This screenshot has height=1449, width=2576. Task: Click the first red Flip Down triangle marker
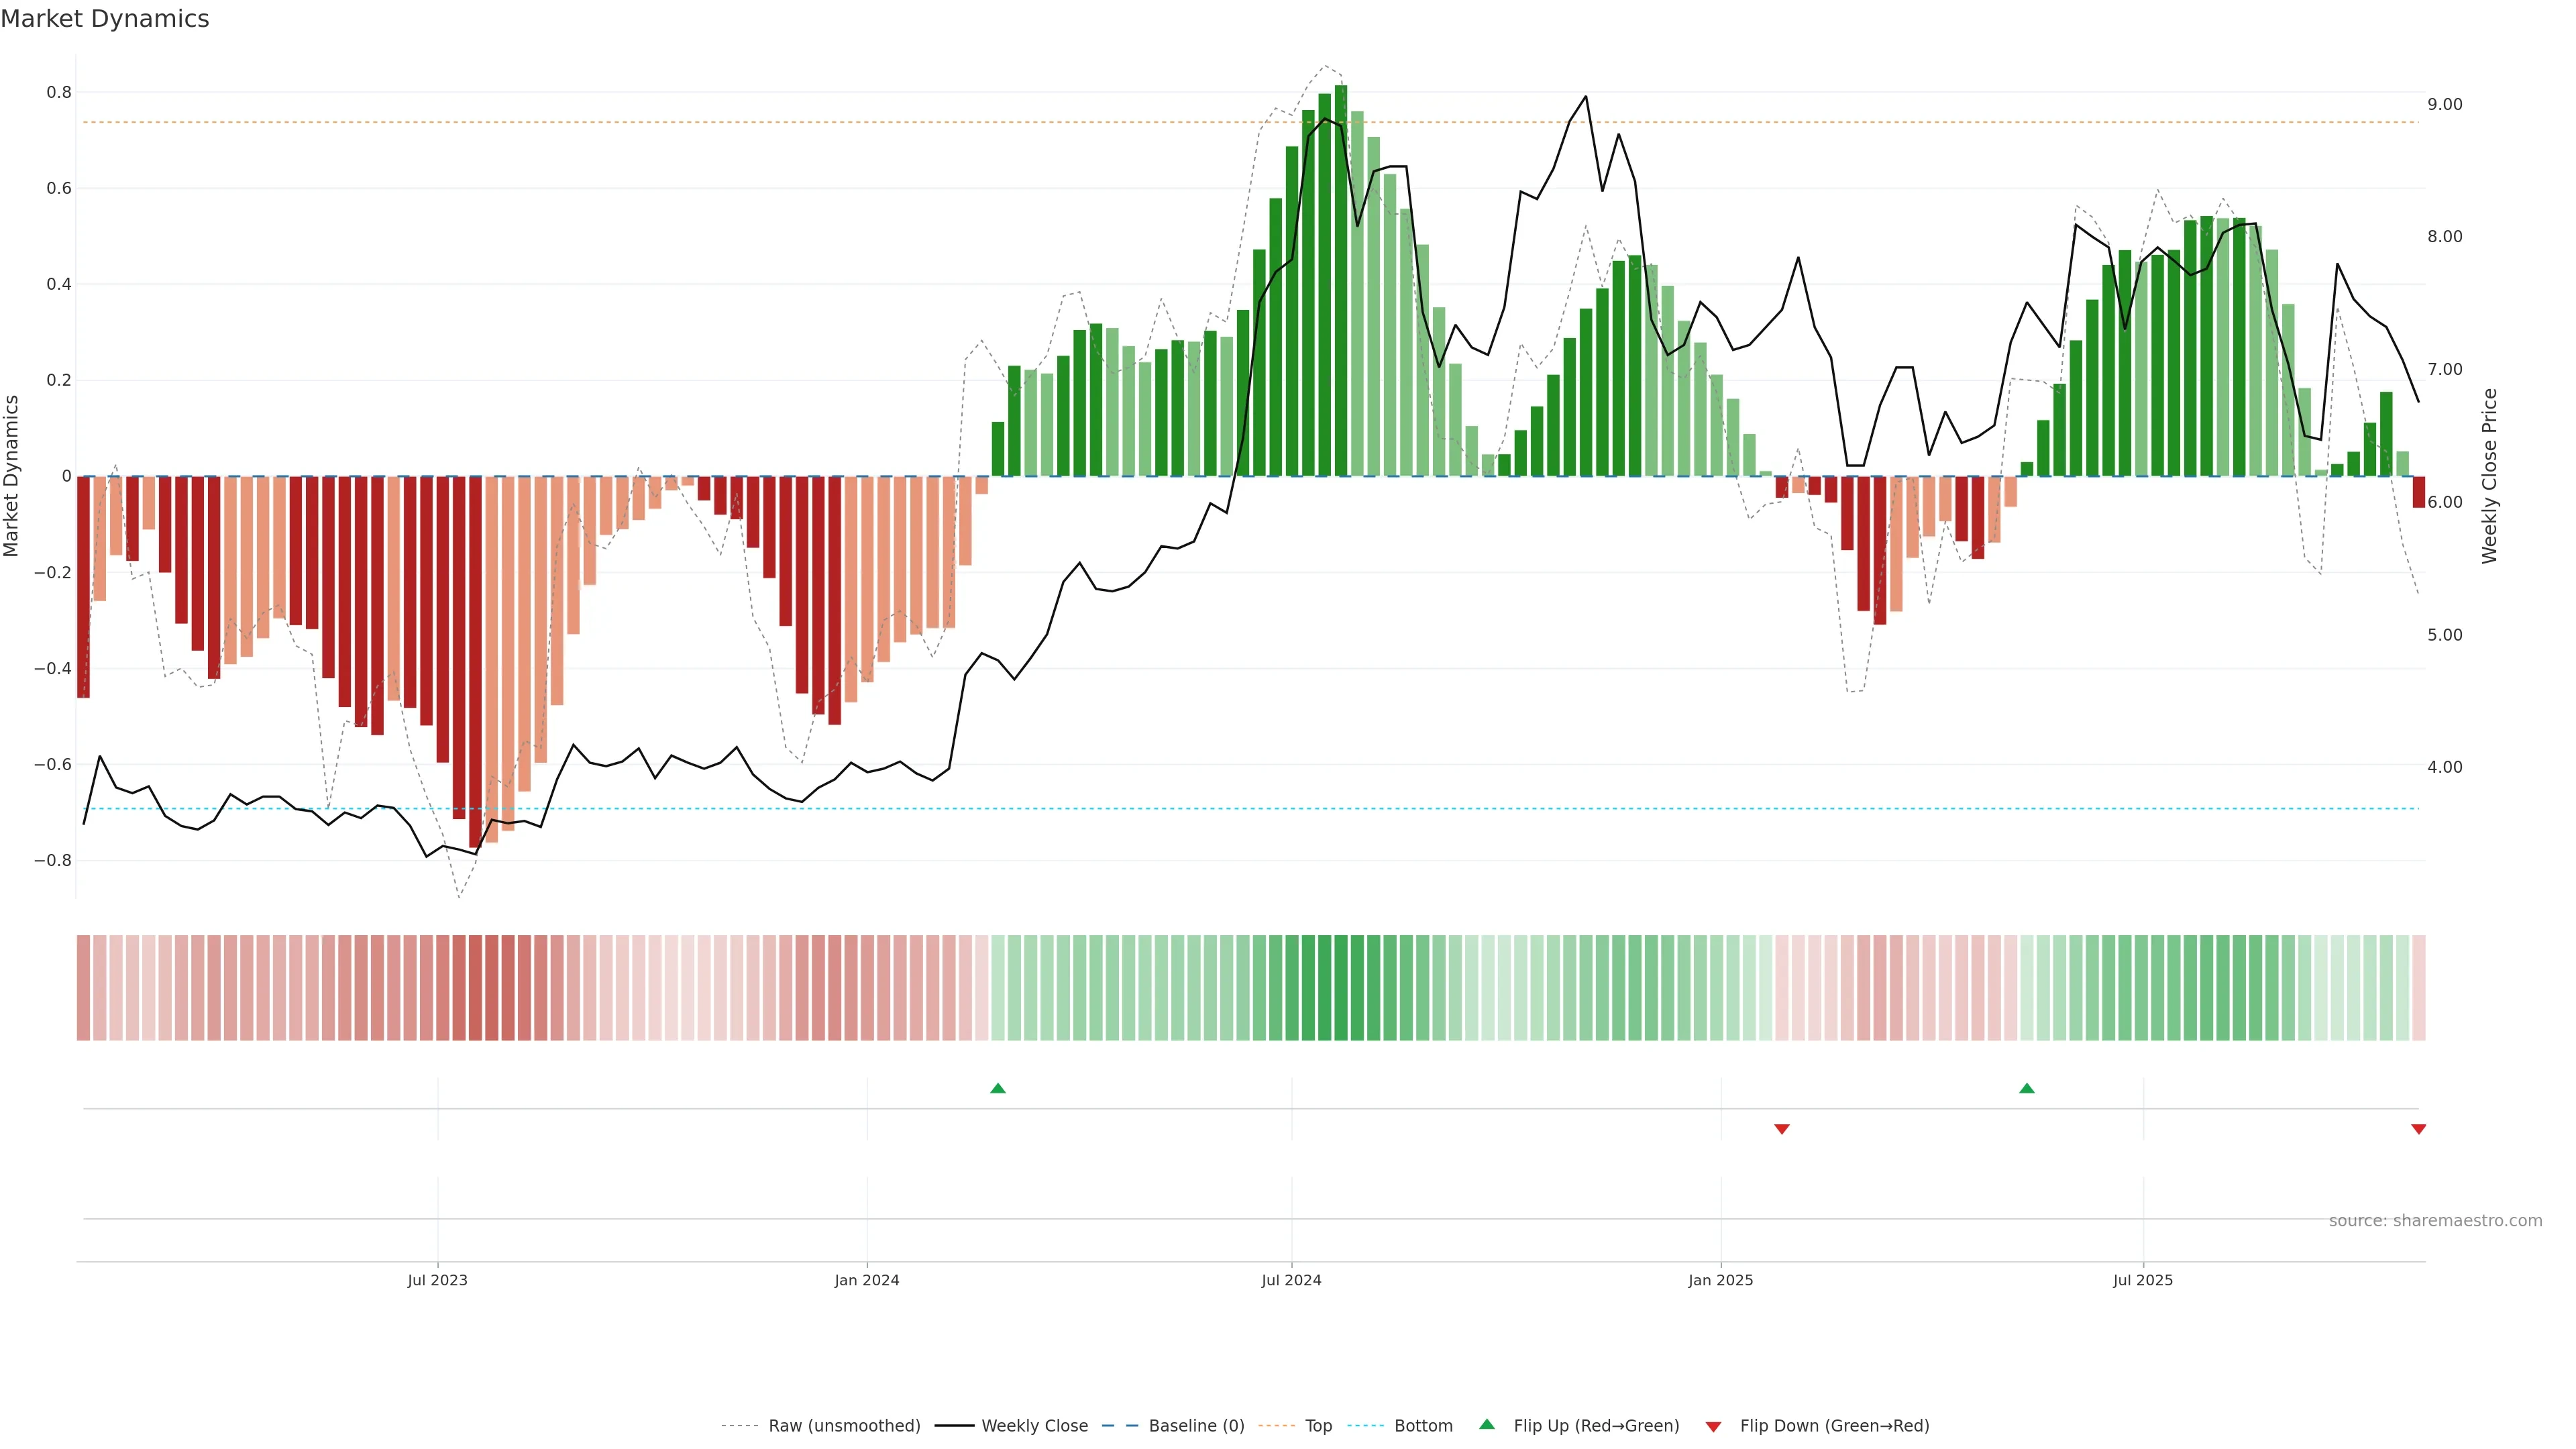pos(1781,1129)
